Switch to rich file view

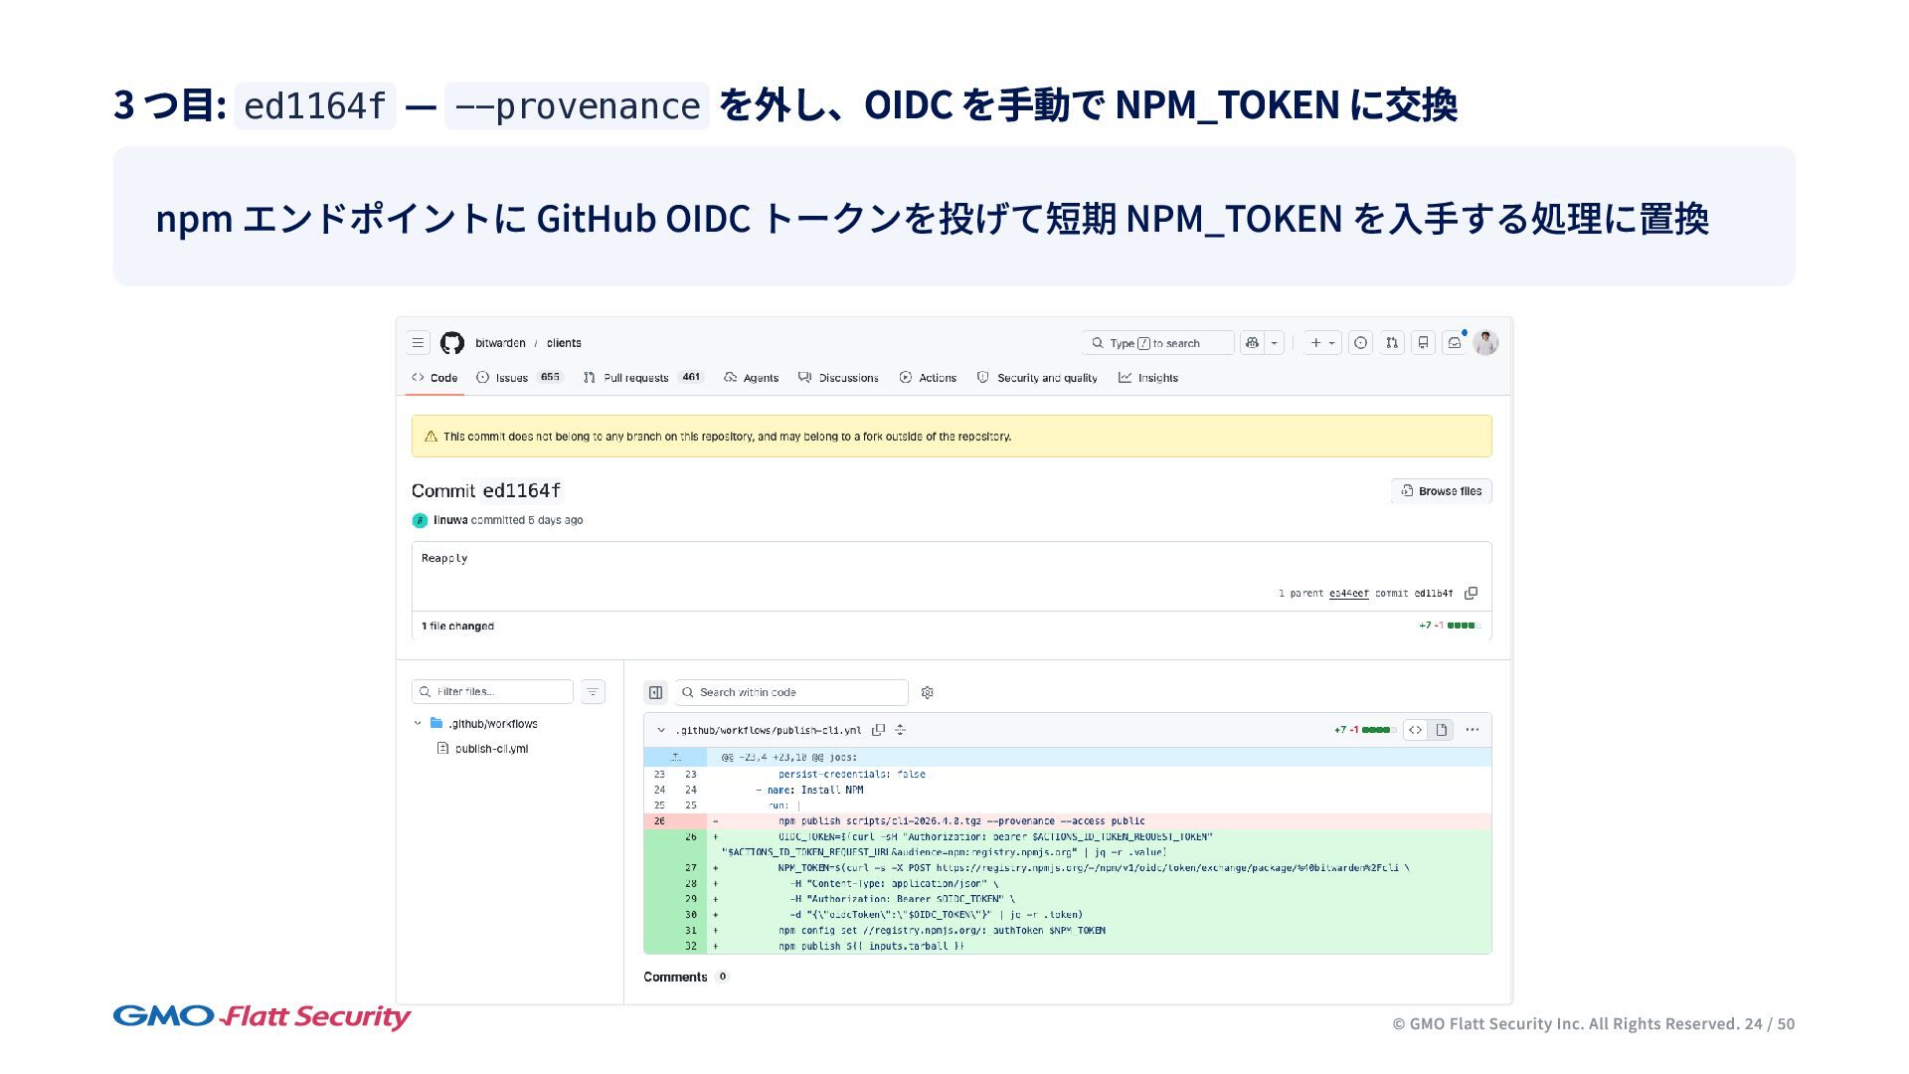[1442, 730]
